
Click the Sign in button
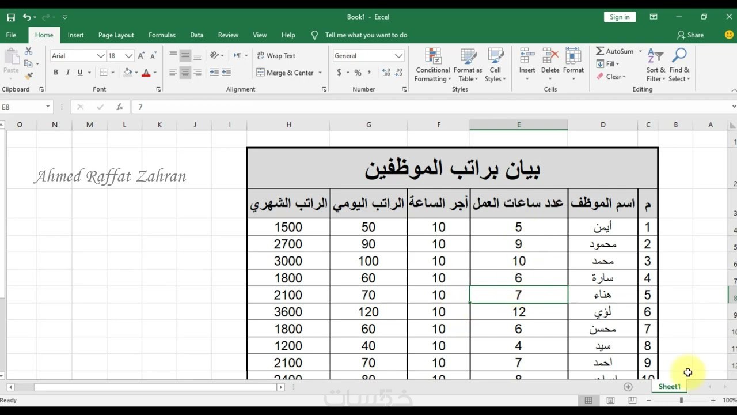[x=620, y=17]
